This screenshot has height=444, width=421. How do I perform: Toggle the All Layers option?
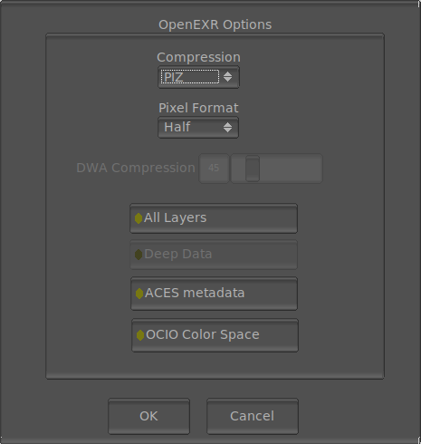tap(214, 218)
